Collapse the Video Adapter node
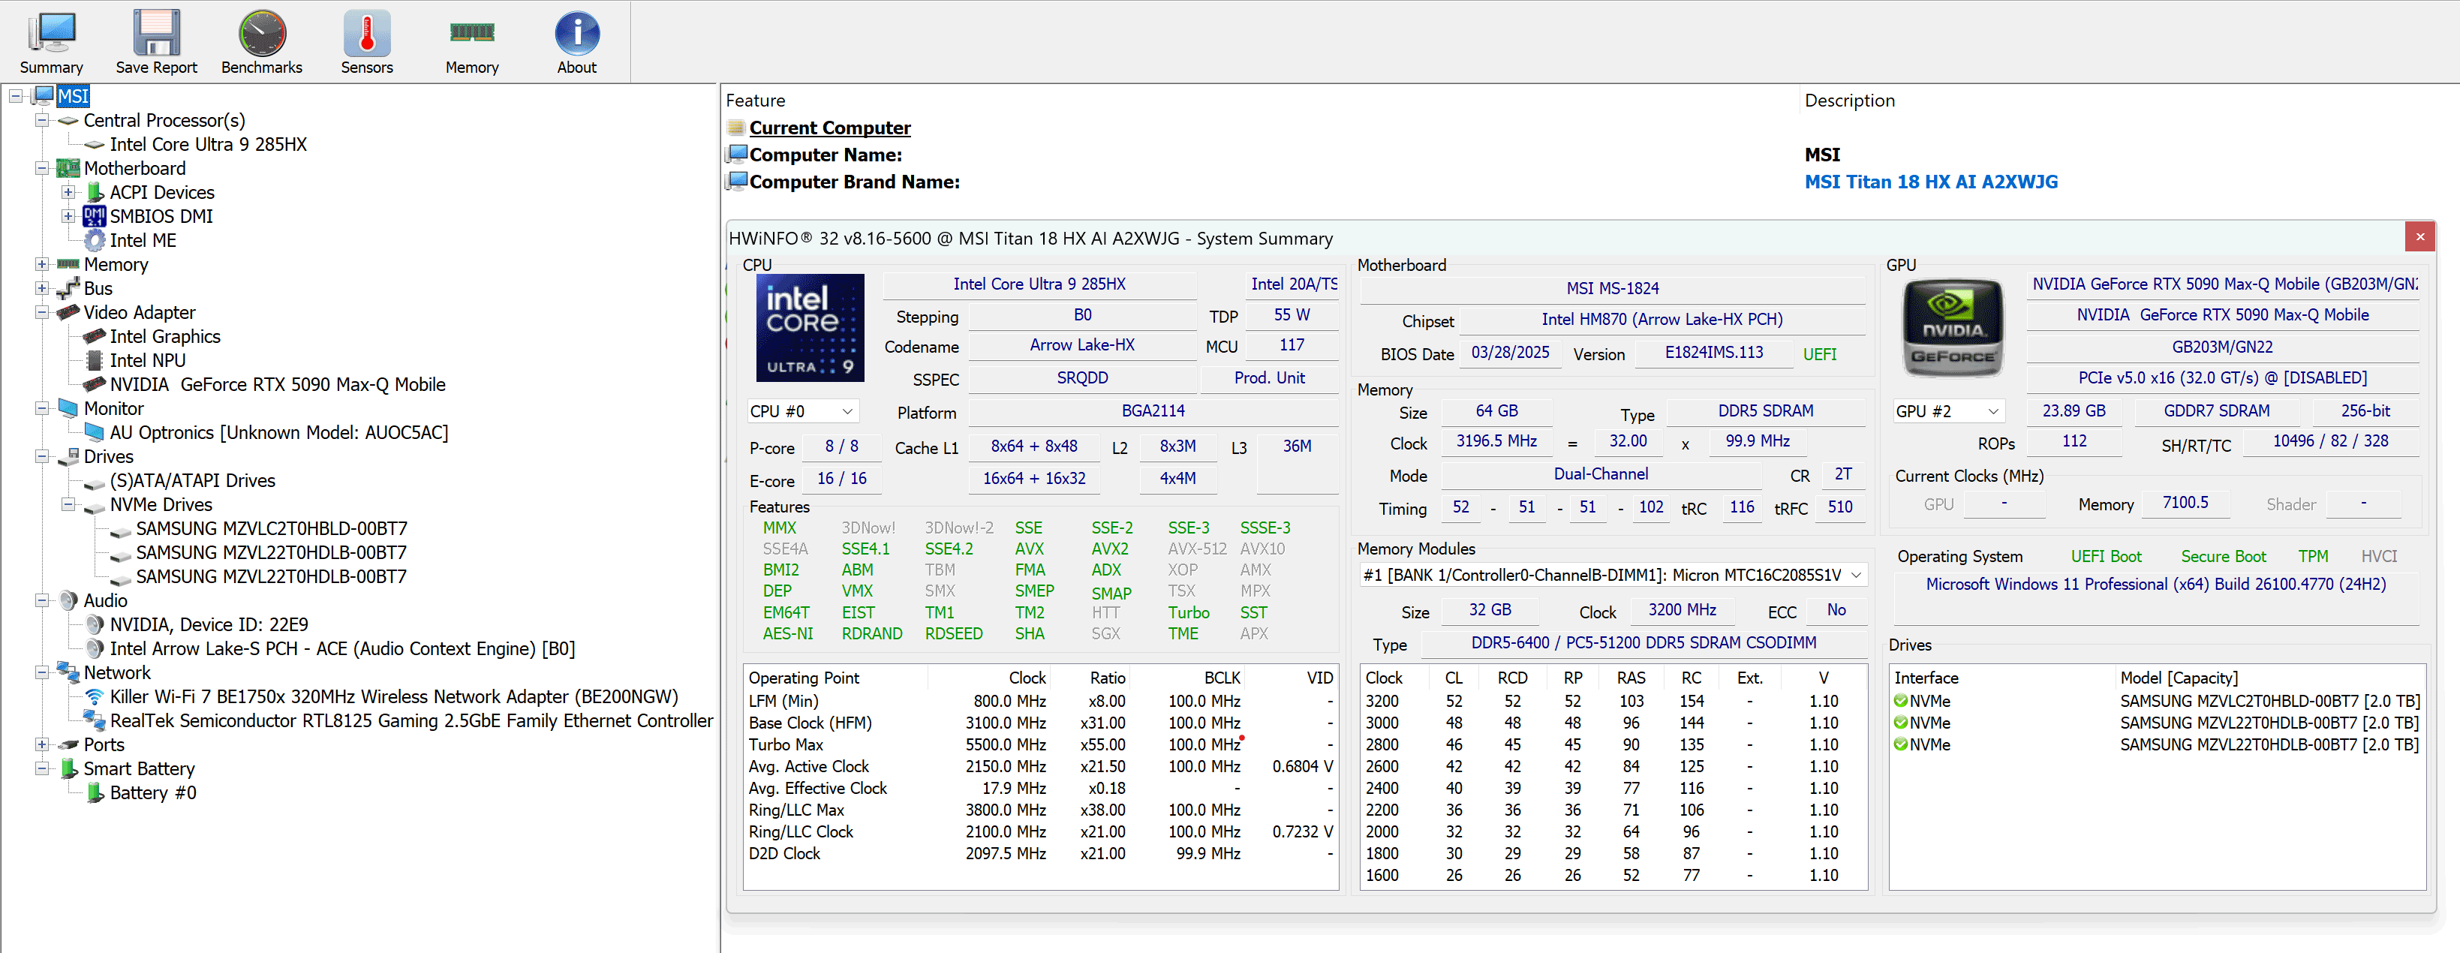Screen dimensions: 2460x953 coord(42,312)
